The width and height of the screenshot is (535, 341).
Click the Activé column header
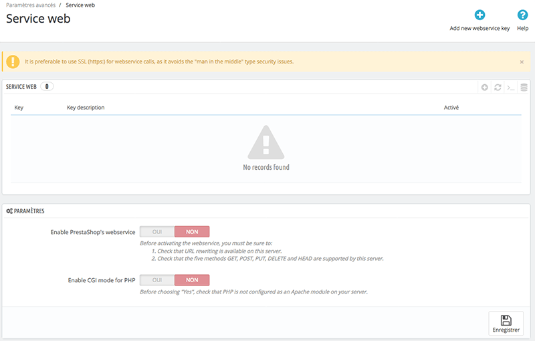coord(451,108)
